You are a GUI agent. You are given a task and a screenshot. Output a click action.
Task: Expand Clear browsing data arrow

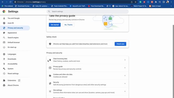pos(125,60)
